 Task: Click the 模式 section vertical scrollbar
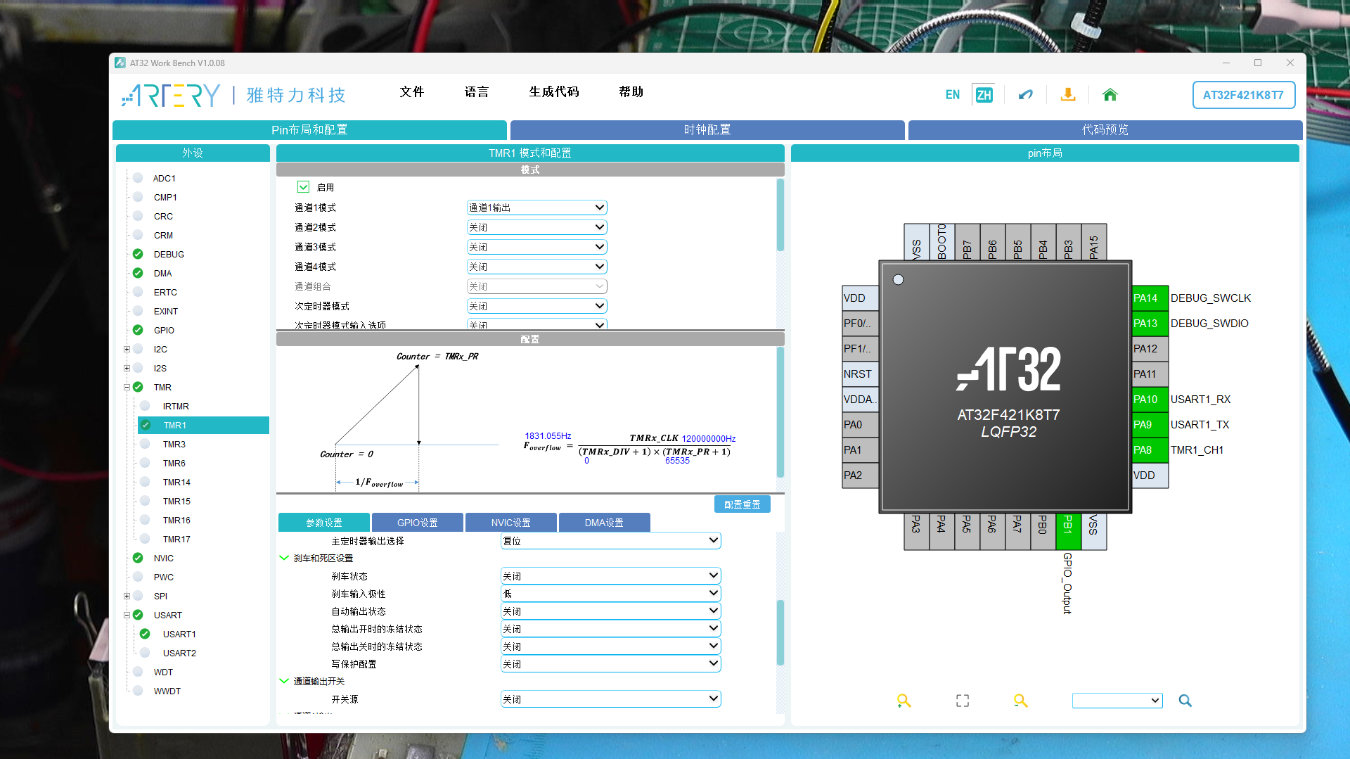(x=780, y=215)
